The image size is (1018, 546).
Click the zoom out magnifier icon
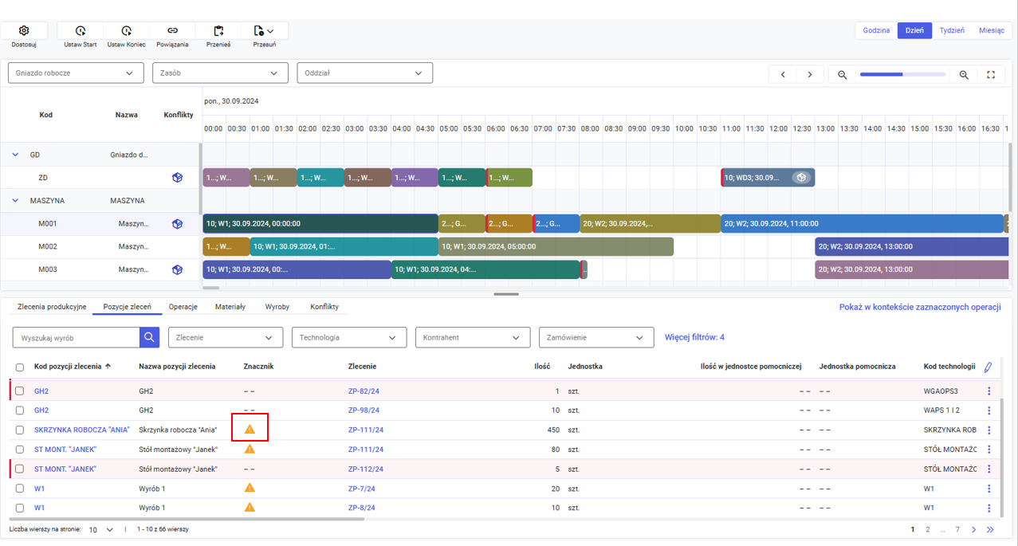(x=842, y=74)
